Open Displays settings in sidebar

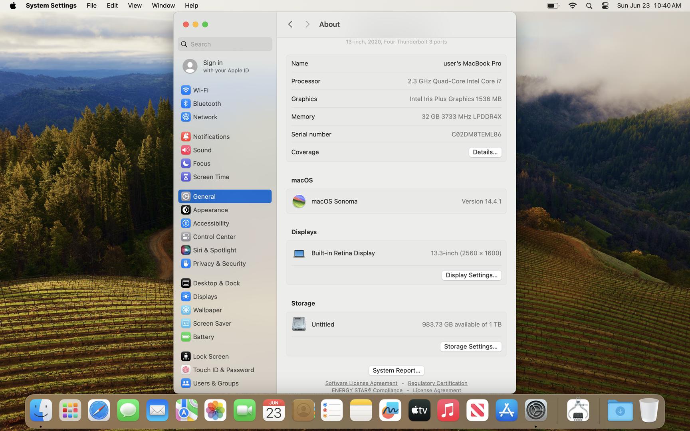(225, 297)
